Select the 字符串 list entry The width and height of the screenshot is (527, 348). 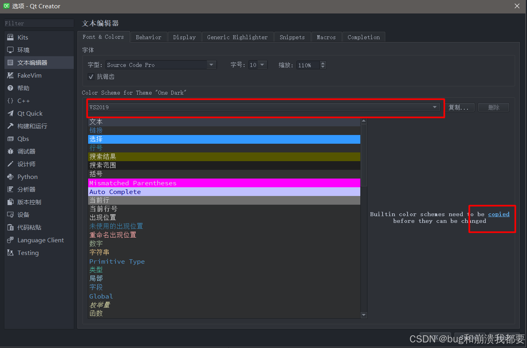coord(224,253)
